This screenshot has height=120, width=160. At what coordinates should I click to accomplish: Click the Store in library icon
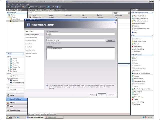tap(133, 97)
